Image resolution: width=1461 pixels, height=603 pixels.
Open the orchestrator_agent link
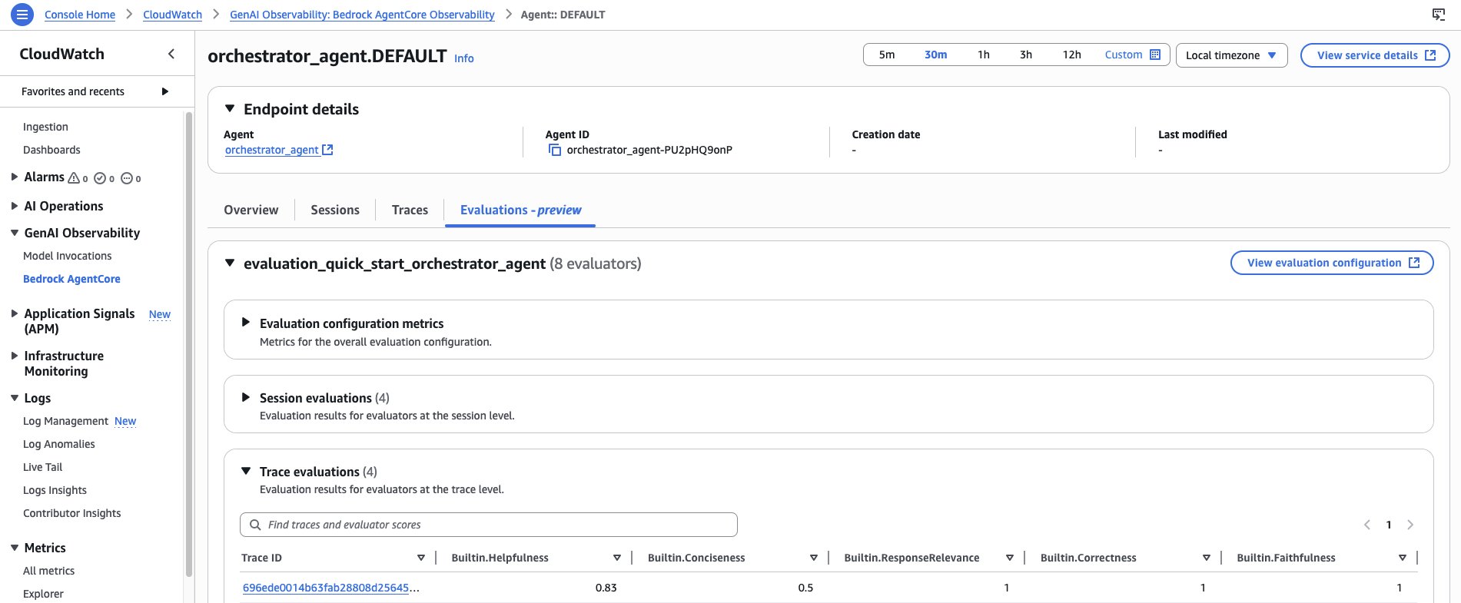(272, 150)
